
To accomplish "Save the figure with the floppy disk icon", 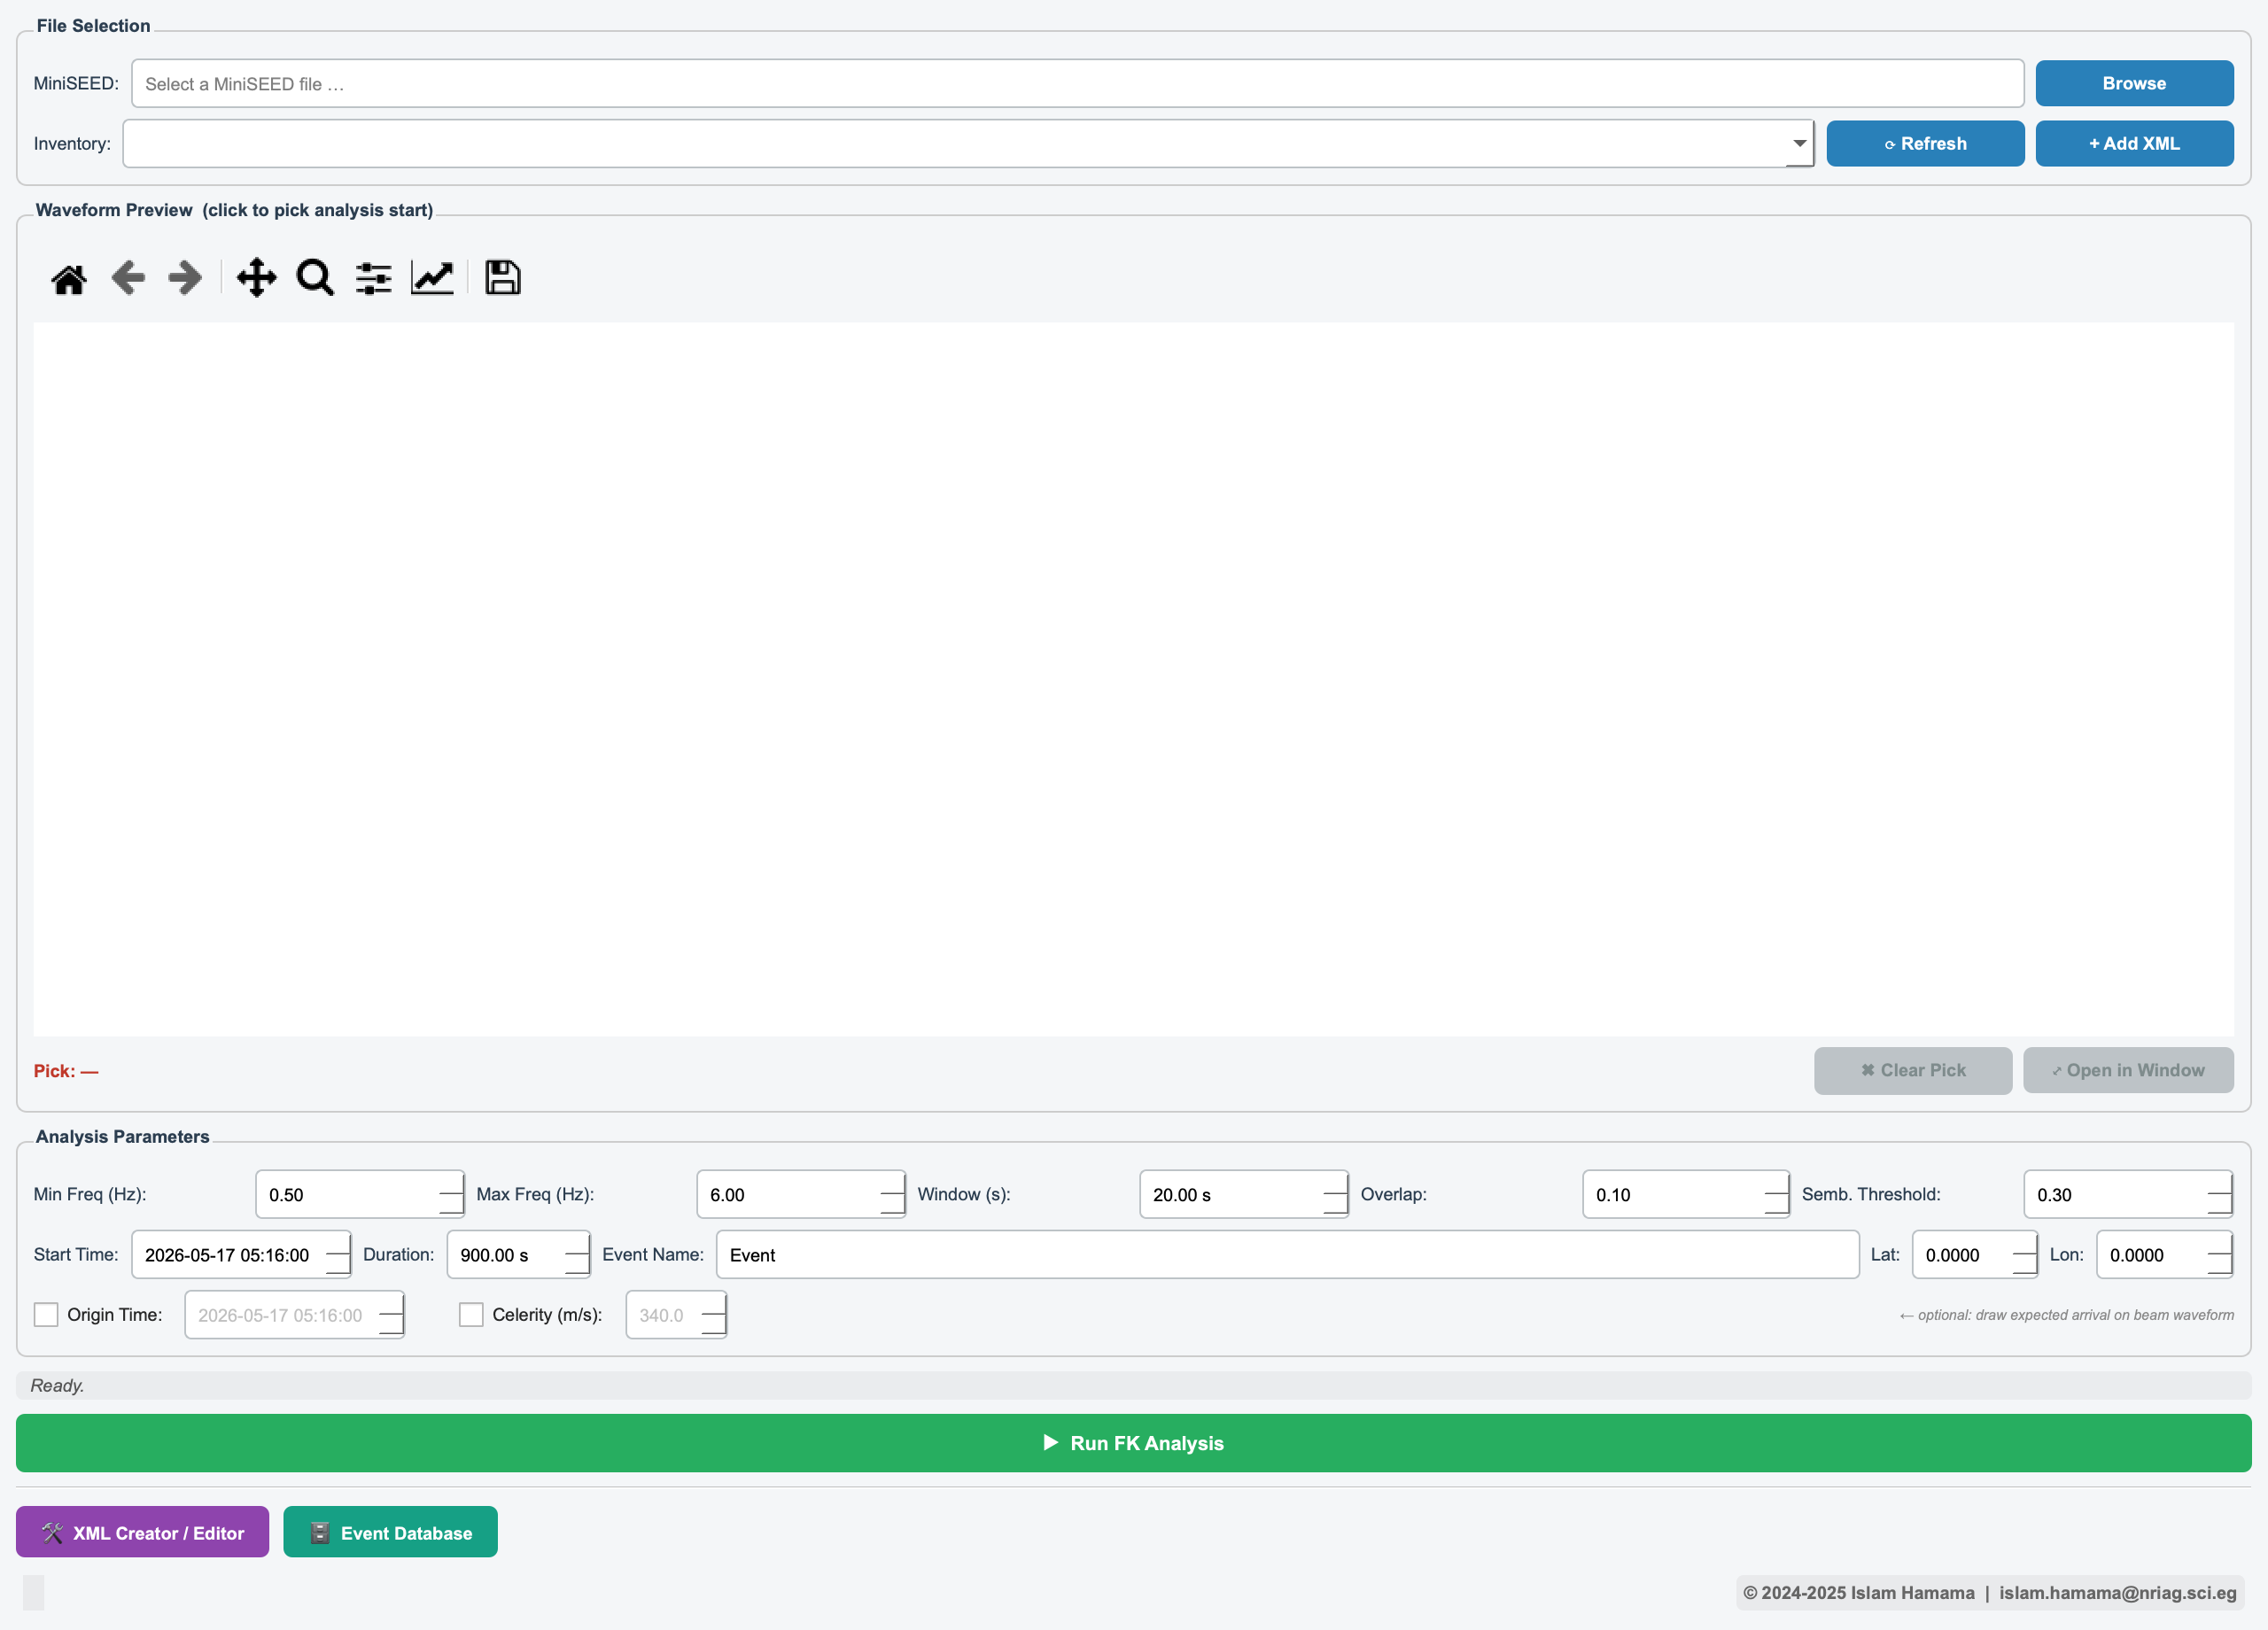I will (x=503, y=278).
